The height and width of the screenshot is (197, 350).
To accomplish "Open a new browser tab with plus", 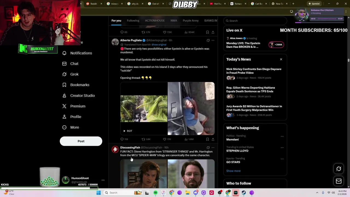I will [293, 4].
